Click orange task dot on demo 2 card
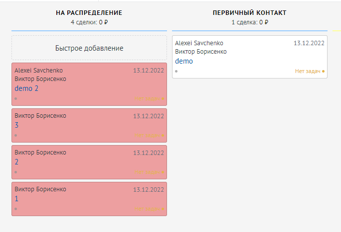The width and height of the screenshot is (341, 232). tap(164, 98)
